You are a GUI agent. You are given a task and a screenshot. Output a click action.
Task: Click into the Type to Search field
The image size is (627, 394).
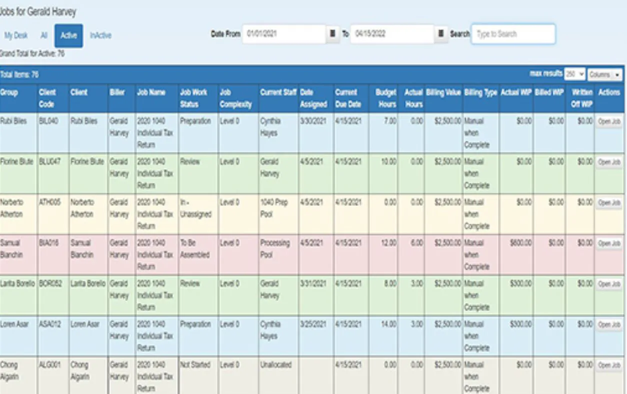(513, 34)
